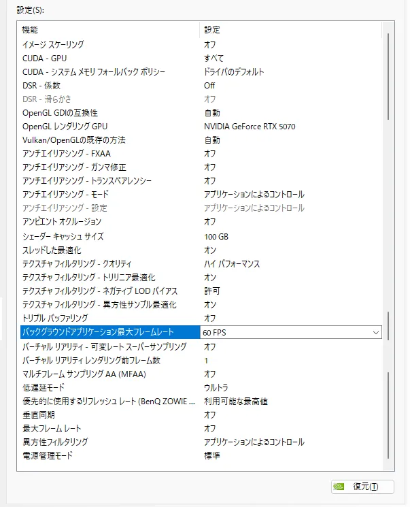
Task: Click the 60 FPS combo box field
Action: tap(291, 332)
